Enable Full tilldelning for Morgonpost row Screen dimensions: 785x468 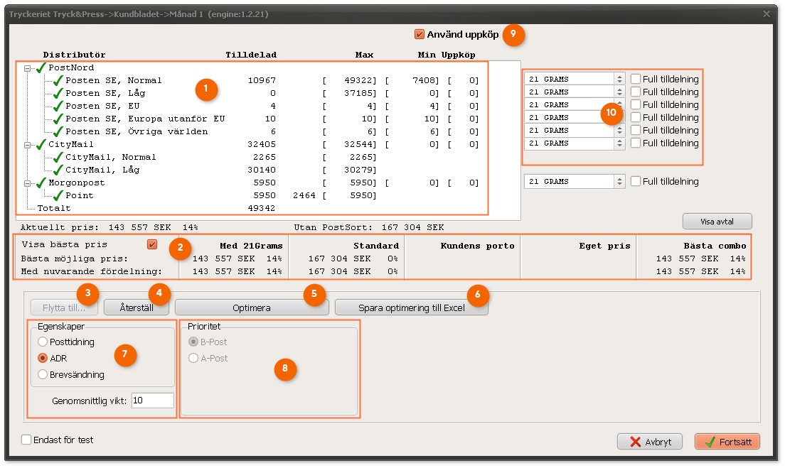(x=635, y=181)
